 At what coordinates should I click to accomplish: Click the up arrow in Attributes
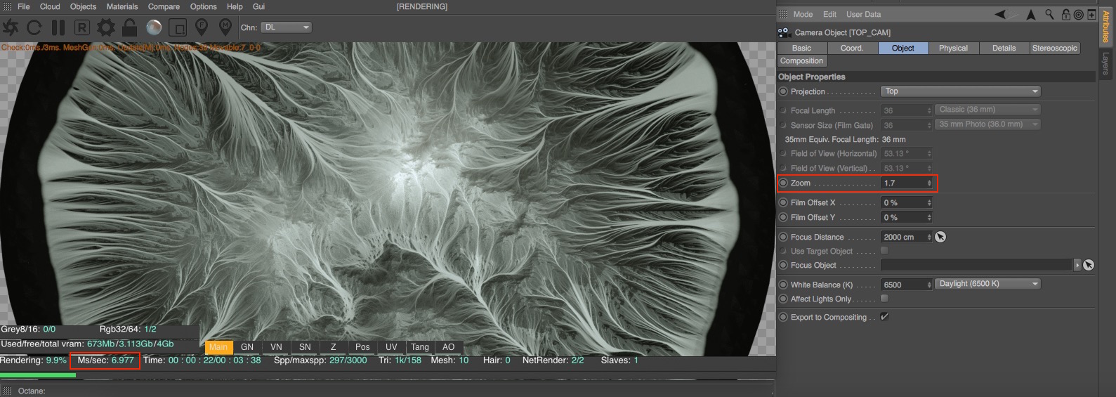click(1031, 14)
